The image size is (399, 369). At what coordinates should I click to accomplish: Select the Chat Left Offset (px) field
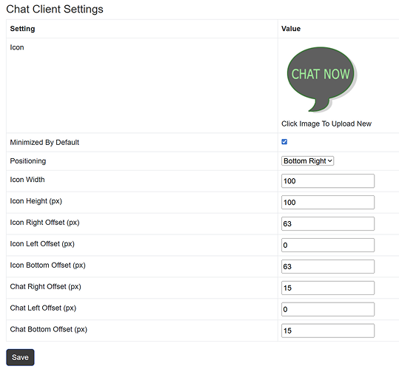328,309
